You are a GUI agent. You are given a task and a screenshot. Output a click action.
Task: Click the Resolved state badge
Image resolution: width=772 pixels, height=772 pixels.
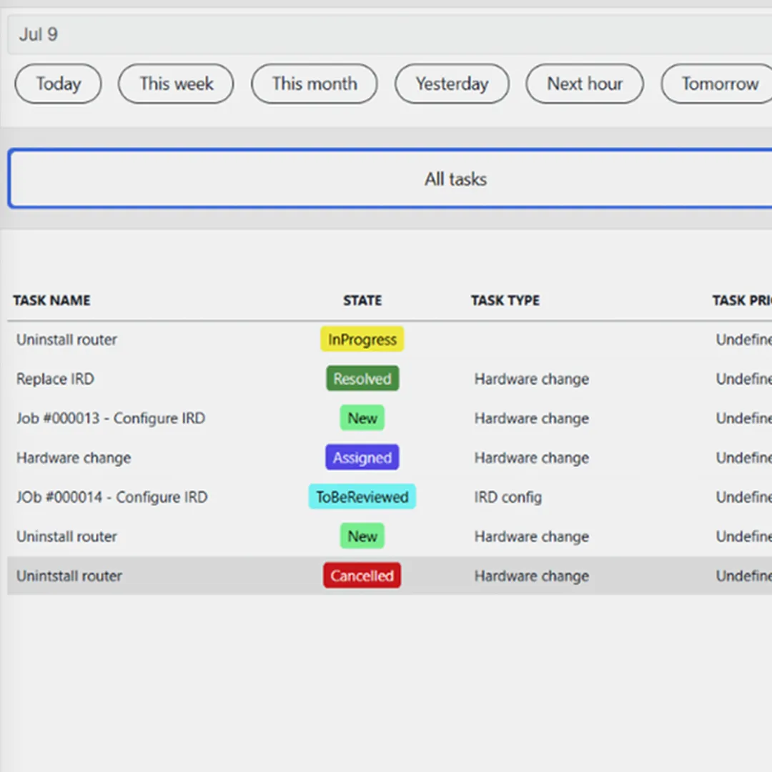pyautogui.click(x=362, y=379)
